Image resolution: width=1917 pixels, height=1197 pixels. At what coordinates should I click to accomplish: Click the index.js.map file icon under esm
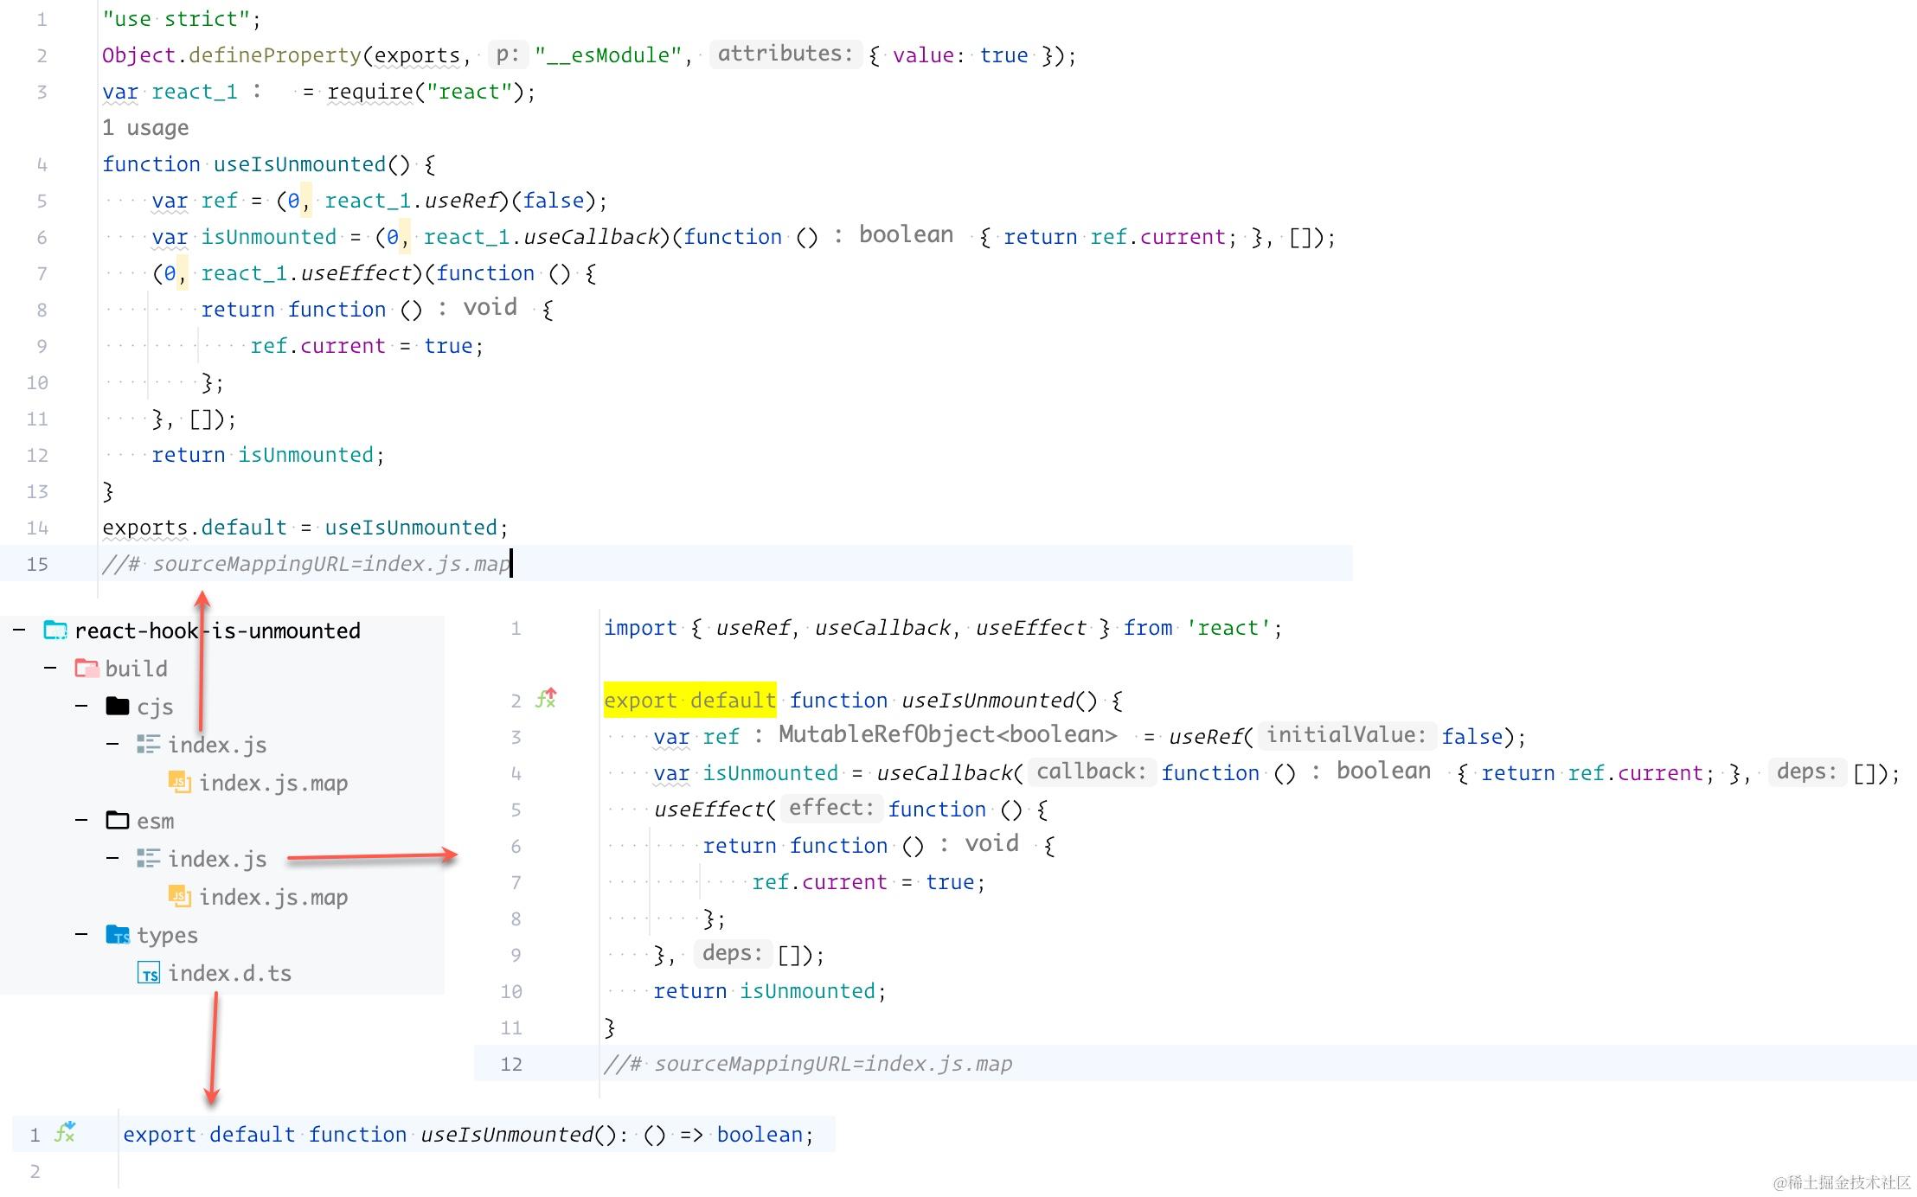tap(180, 897)
